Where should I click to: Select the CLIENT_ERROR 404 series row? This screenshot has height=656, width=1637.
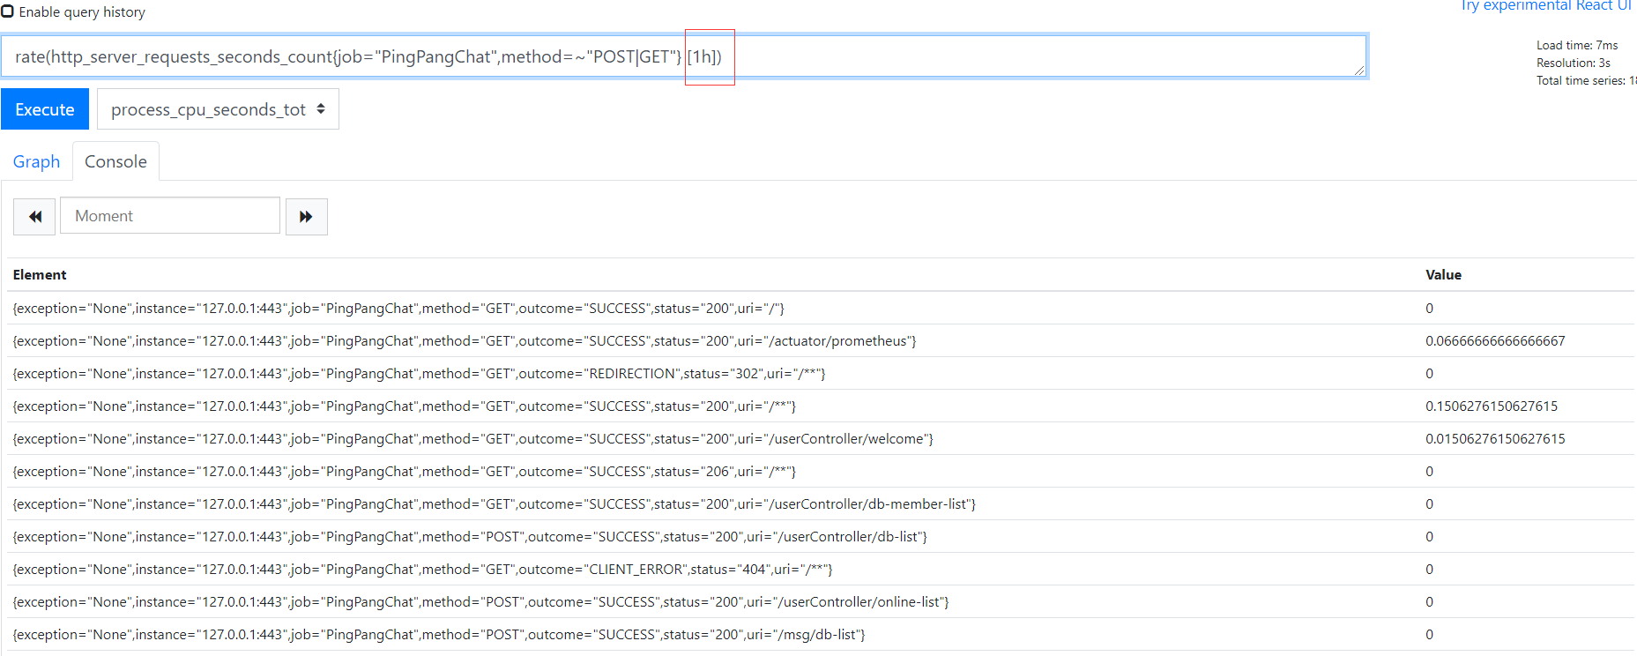point(422,570)
